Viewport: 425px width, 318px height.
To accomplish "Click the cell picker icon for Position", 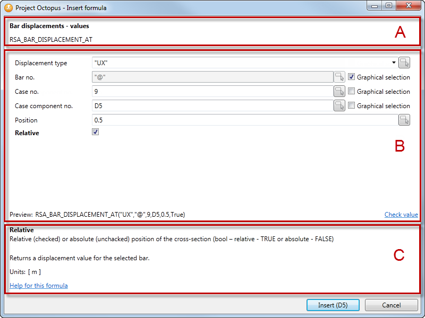I will (x=404, y=120).
